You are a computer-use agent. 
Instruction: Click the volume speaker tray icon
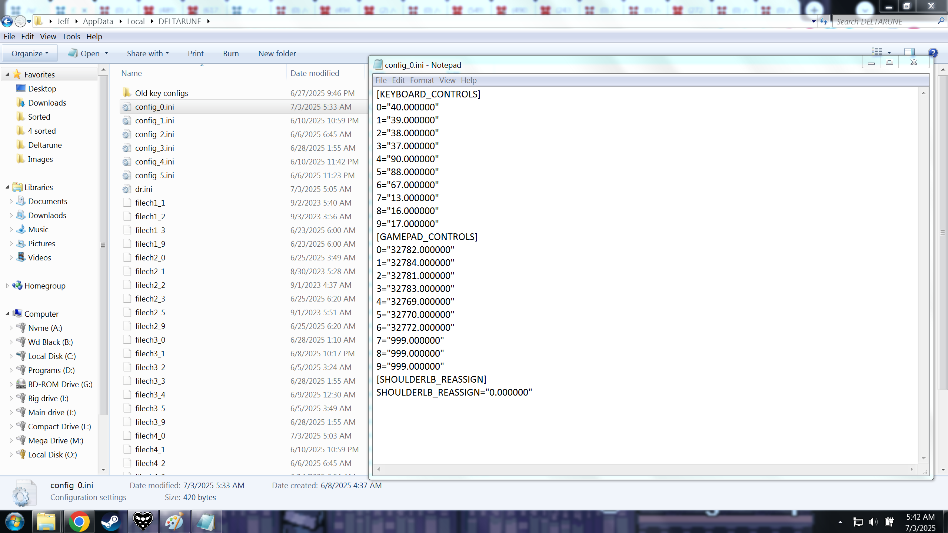pyautogui.click(x=873, y=522)
